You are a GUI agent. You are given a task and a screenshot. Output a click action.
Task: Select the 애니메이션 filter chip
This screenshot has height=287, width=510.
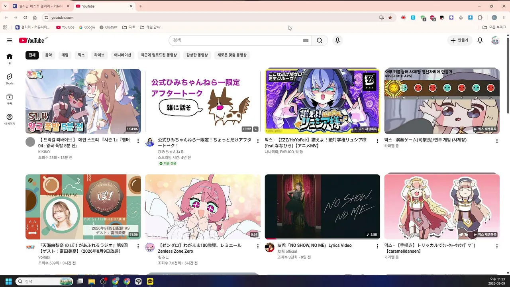pyautogui.click(x=123, y=55)
